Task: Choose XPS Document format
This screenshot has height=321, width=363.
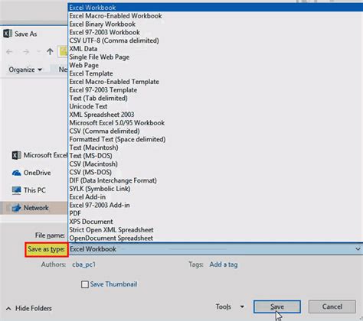Action: (x=215, y=222)
